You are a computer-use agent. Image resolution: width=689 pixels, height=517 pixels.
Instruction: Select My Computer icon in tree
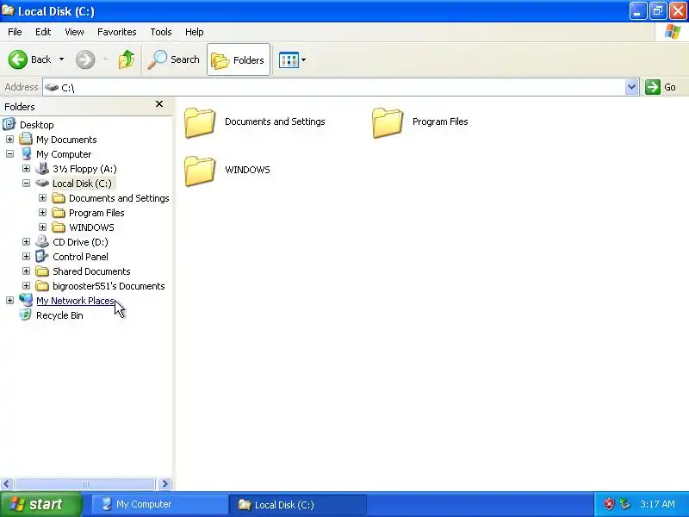point(26,153)
